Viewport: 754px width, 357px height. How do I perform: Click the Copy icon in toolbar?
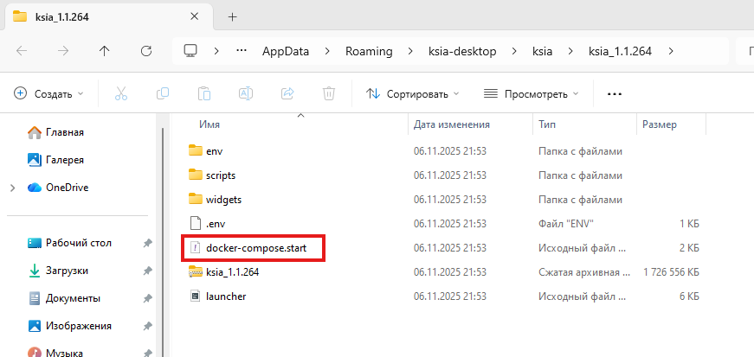pos(163,93)
